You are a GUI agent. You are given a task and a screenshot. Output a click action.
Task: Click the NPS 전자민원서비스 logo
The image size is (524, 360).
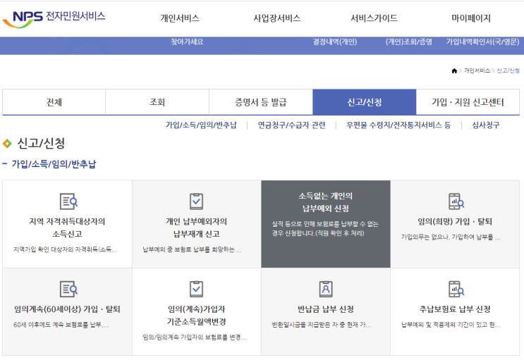coord(54,18)
